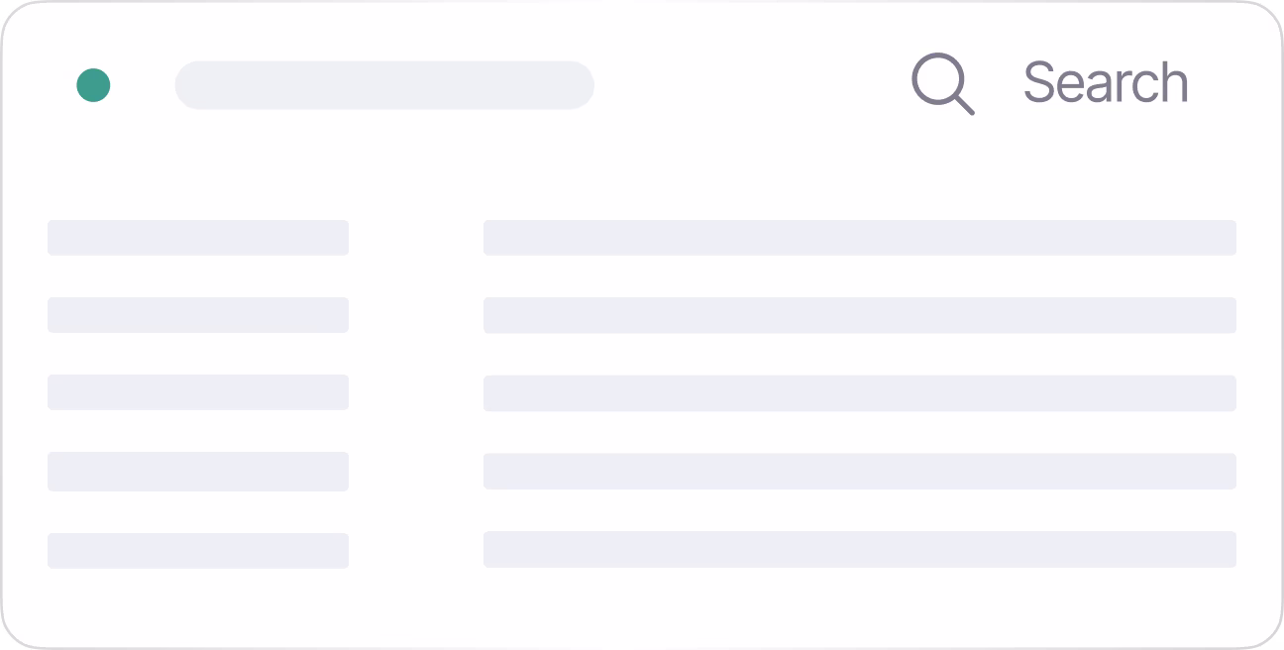This screenshot has width=1284, height=650.
Task: Select the second sidebar placeholder item
Action: (198, 315)
